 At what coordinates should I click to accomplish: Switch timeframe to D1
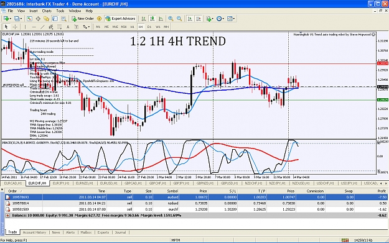(x=149, y=27)
